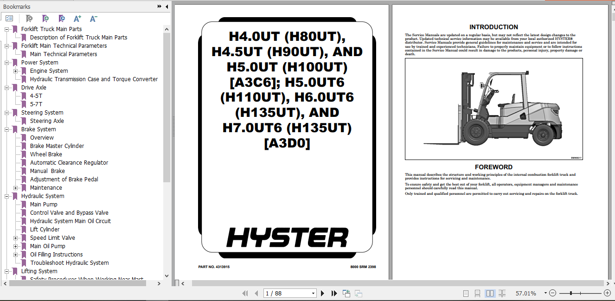The image size is (615, 301).
Task: Decrease bookmark text size with A- icon
Action: tap(93, 19)
